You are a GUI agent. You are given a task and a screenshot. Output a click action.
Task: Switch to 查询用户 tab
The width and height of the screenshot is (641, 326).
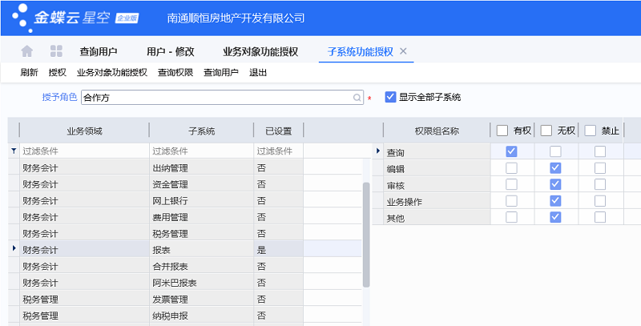99,51
